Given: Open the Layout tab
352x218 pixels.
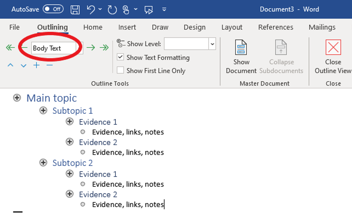Looking at the screenshot, I should coord(232,27).
